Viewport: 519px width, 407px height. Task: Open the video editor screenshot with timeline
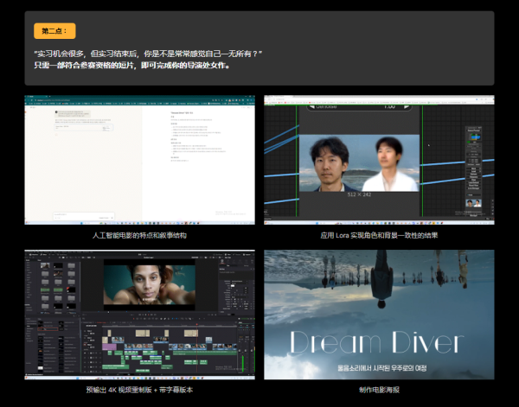(x=139, y=315)
